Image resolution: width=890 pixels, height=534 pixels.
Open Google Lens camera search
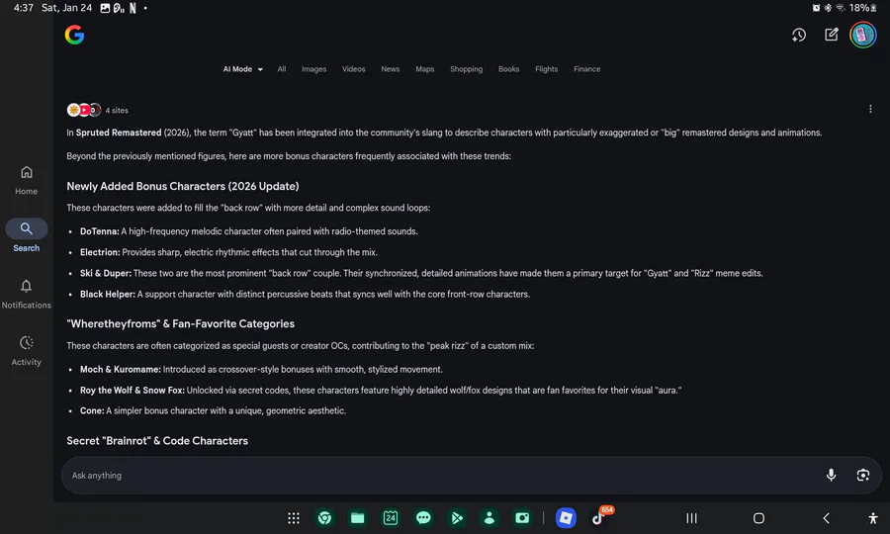click(863, 476)
